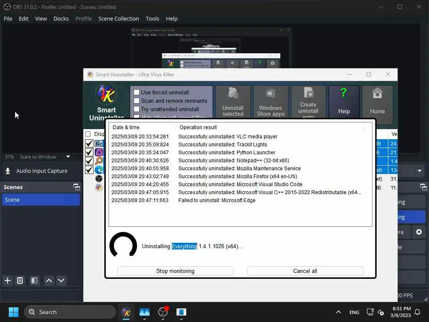Uncheck the magnifier Everything row checkbox
Image resolution: width=429 pixels, height=322 pixels.
click(89, 161)
